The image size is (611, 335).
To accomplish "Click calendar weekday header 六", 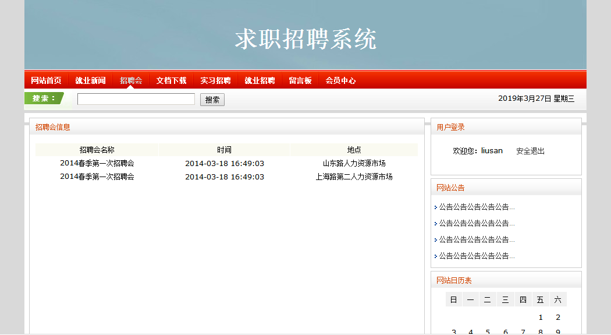I will click(558, 299).
